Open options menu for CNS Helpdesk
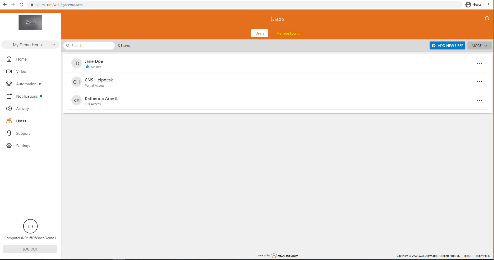 click(479, 82)
